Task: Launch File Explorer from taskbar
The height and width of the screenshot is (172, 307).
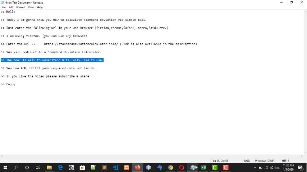Action: (x=49, y=167)
